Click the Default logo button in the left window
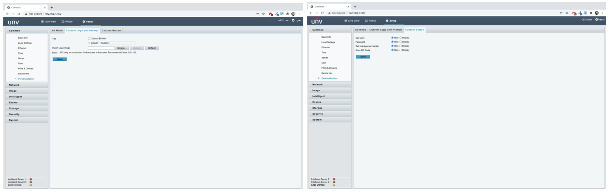 [152, 48]
